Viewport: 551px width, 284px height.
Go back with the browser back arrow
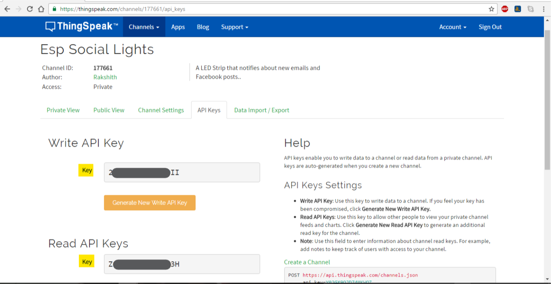tap(7, 9)
